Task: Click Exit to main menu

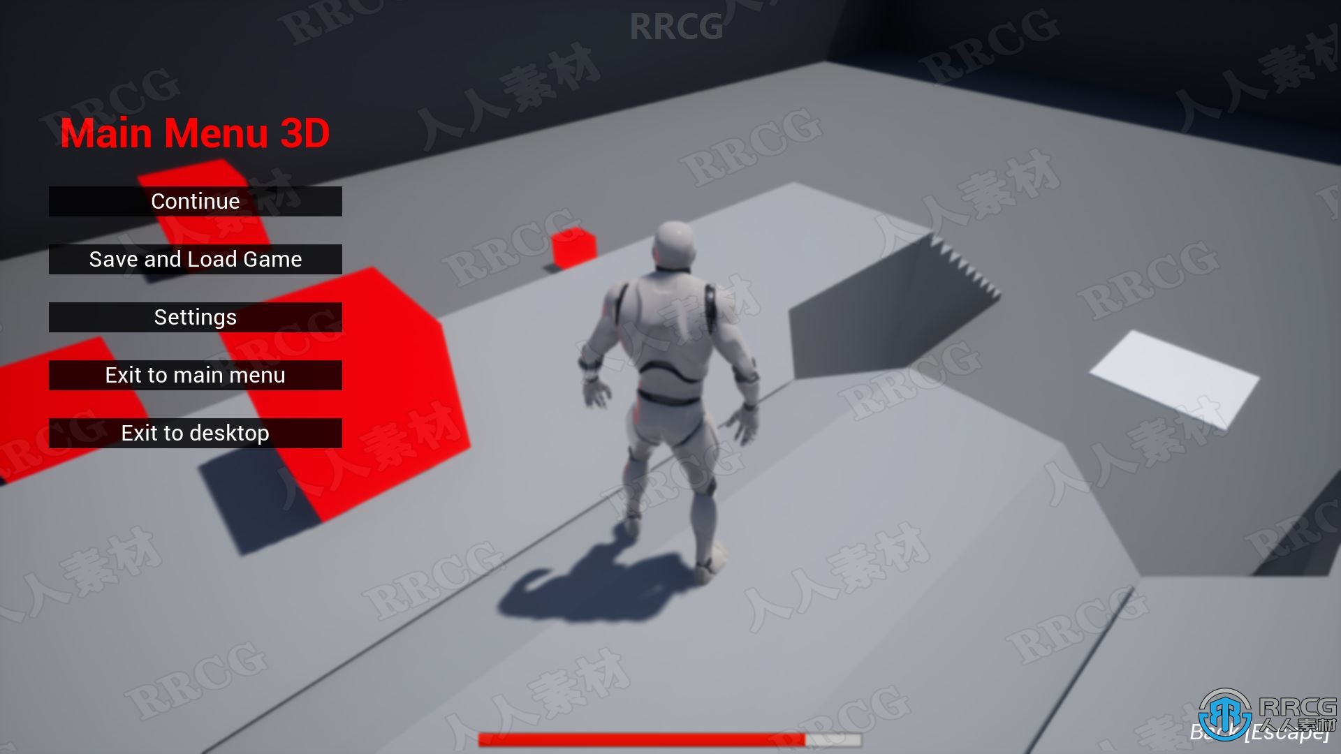Action: (x=196, y=375)
